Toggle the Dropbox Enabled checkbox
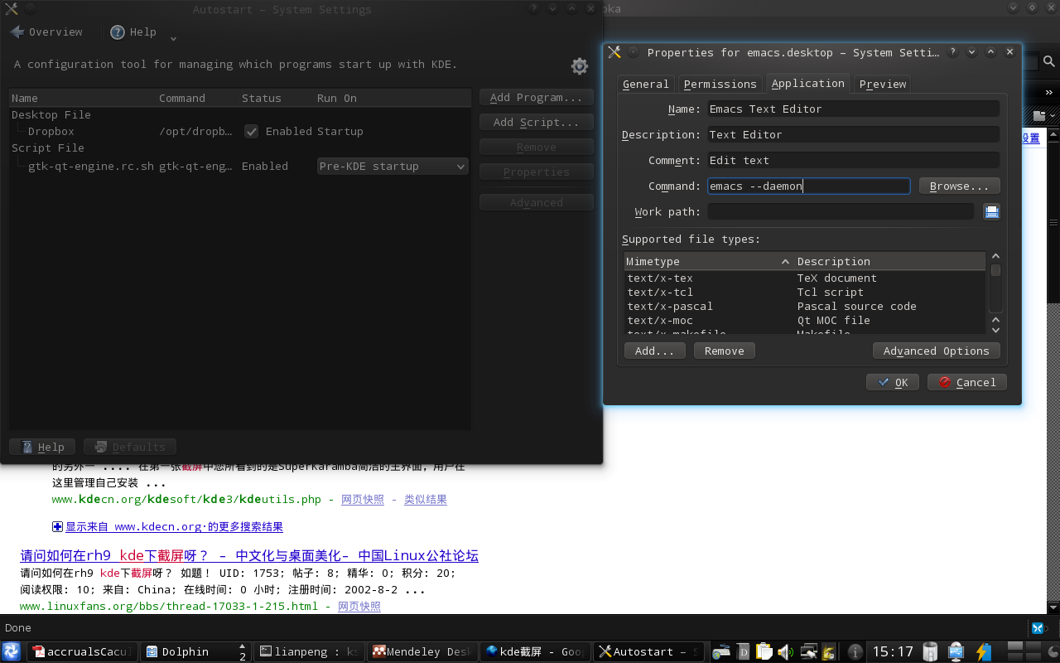The height and width of the screenshot is (663, 1060). pos(251,132)
